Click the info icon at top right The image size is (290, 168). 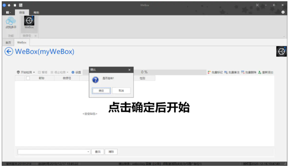(x=283, y=12)
